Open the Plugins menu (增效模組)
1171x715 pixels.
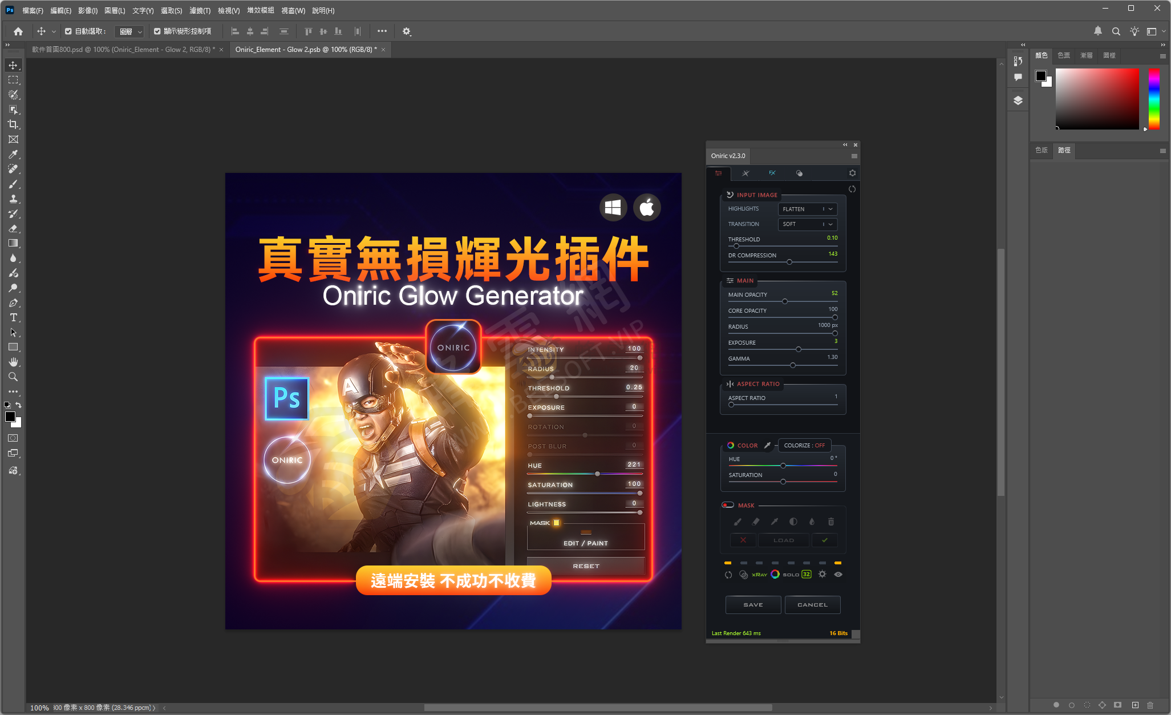click(261, 10)
